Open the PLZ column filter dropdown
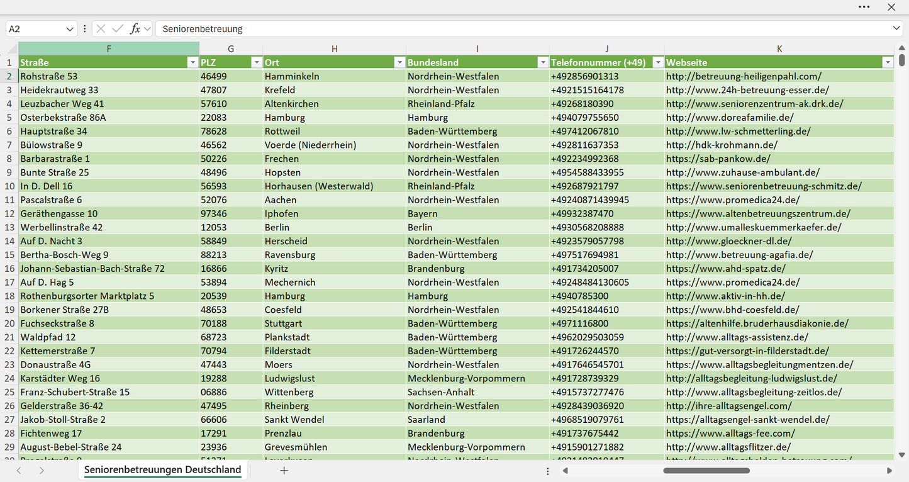Screen dimensions: 909x482 pyautogui.click(x=256, y=62)
